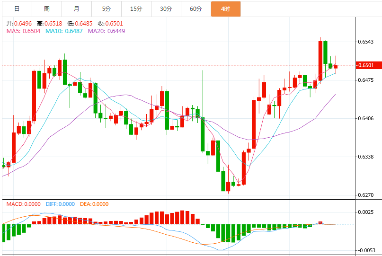Image resolution: width=382 pixels, height=256 pixels.
Task: Click the latest red candlestick at the 0.6501 price line
Action: (336, 67)
